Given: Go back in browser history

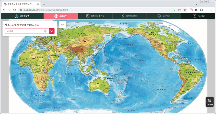Looking at the screenshot, I should click(4, 10).
